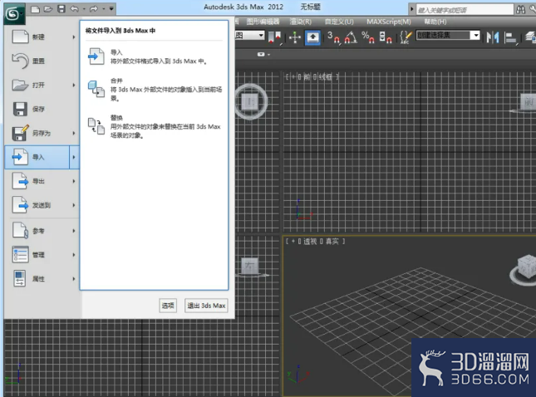536x397 pixels.
Task: Click the 线框 wireframe label in front viewport
Action: (x=326, y=77)
